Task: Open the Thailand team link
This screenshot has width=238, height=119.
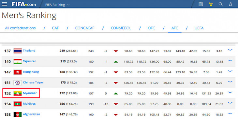Action: coord(29,51)
